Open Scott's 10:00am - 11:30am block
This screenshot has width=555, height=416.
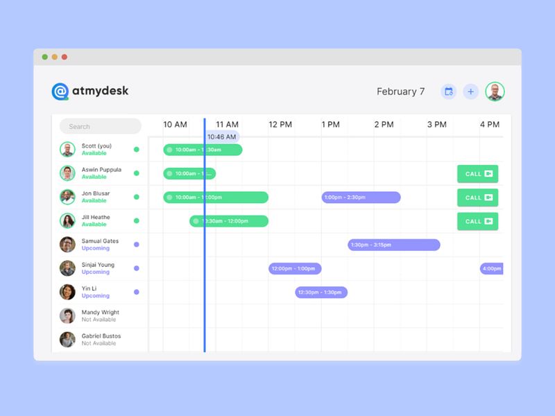[x=203, y=150]
